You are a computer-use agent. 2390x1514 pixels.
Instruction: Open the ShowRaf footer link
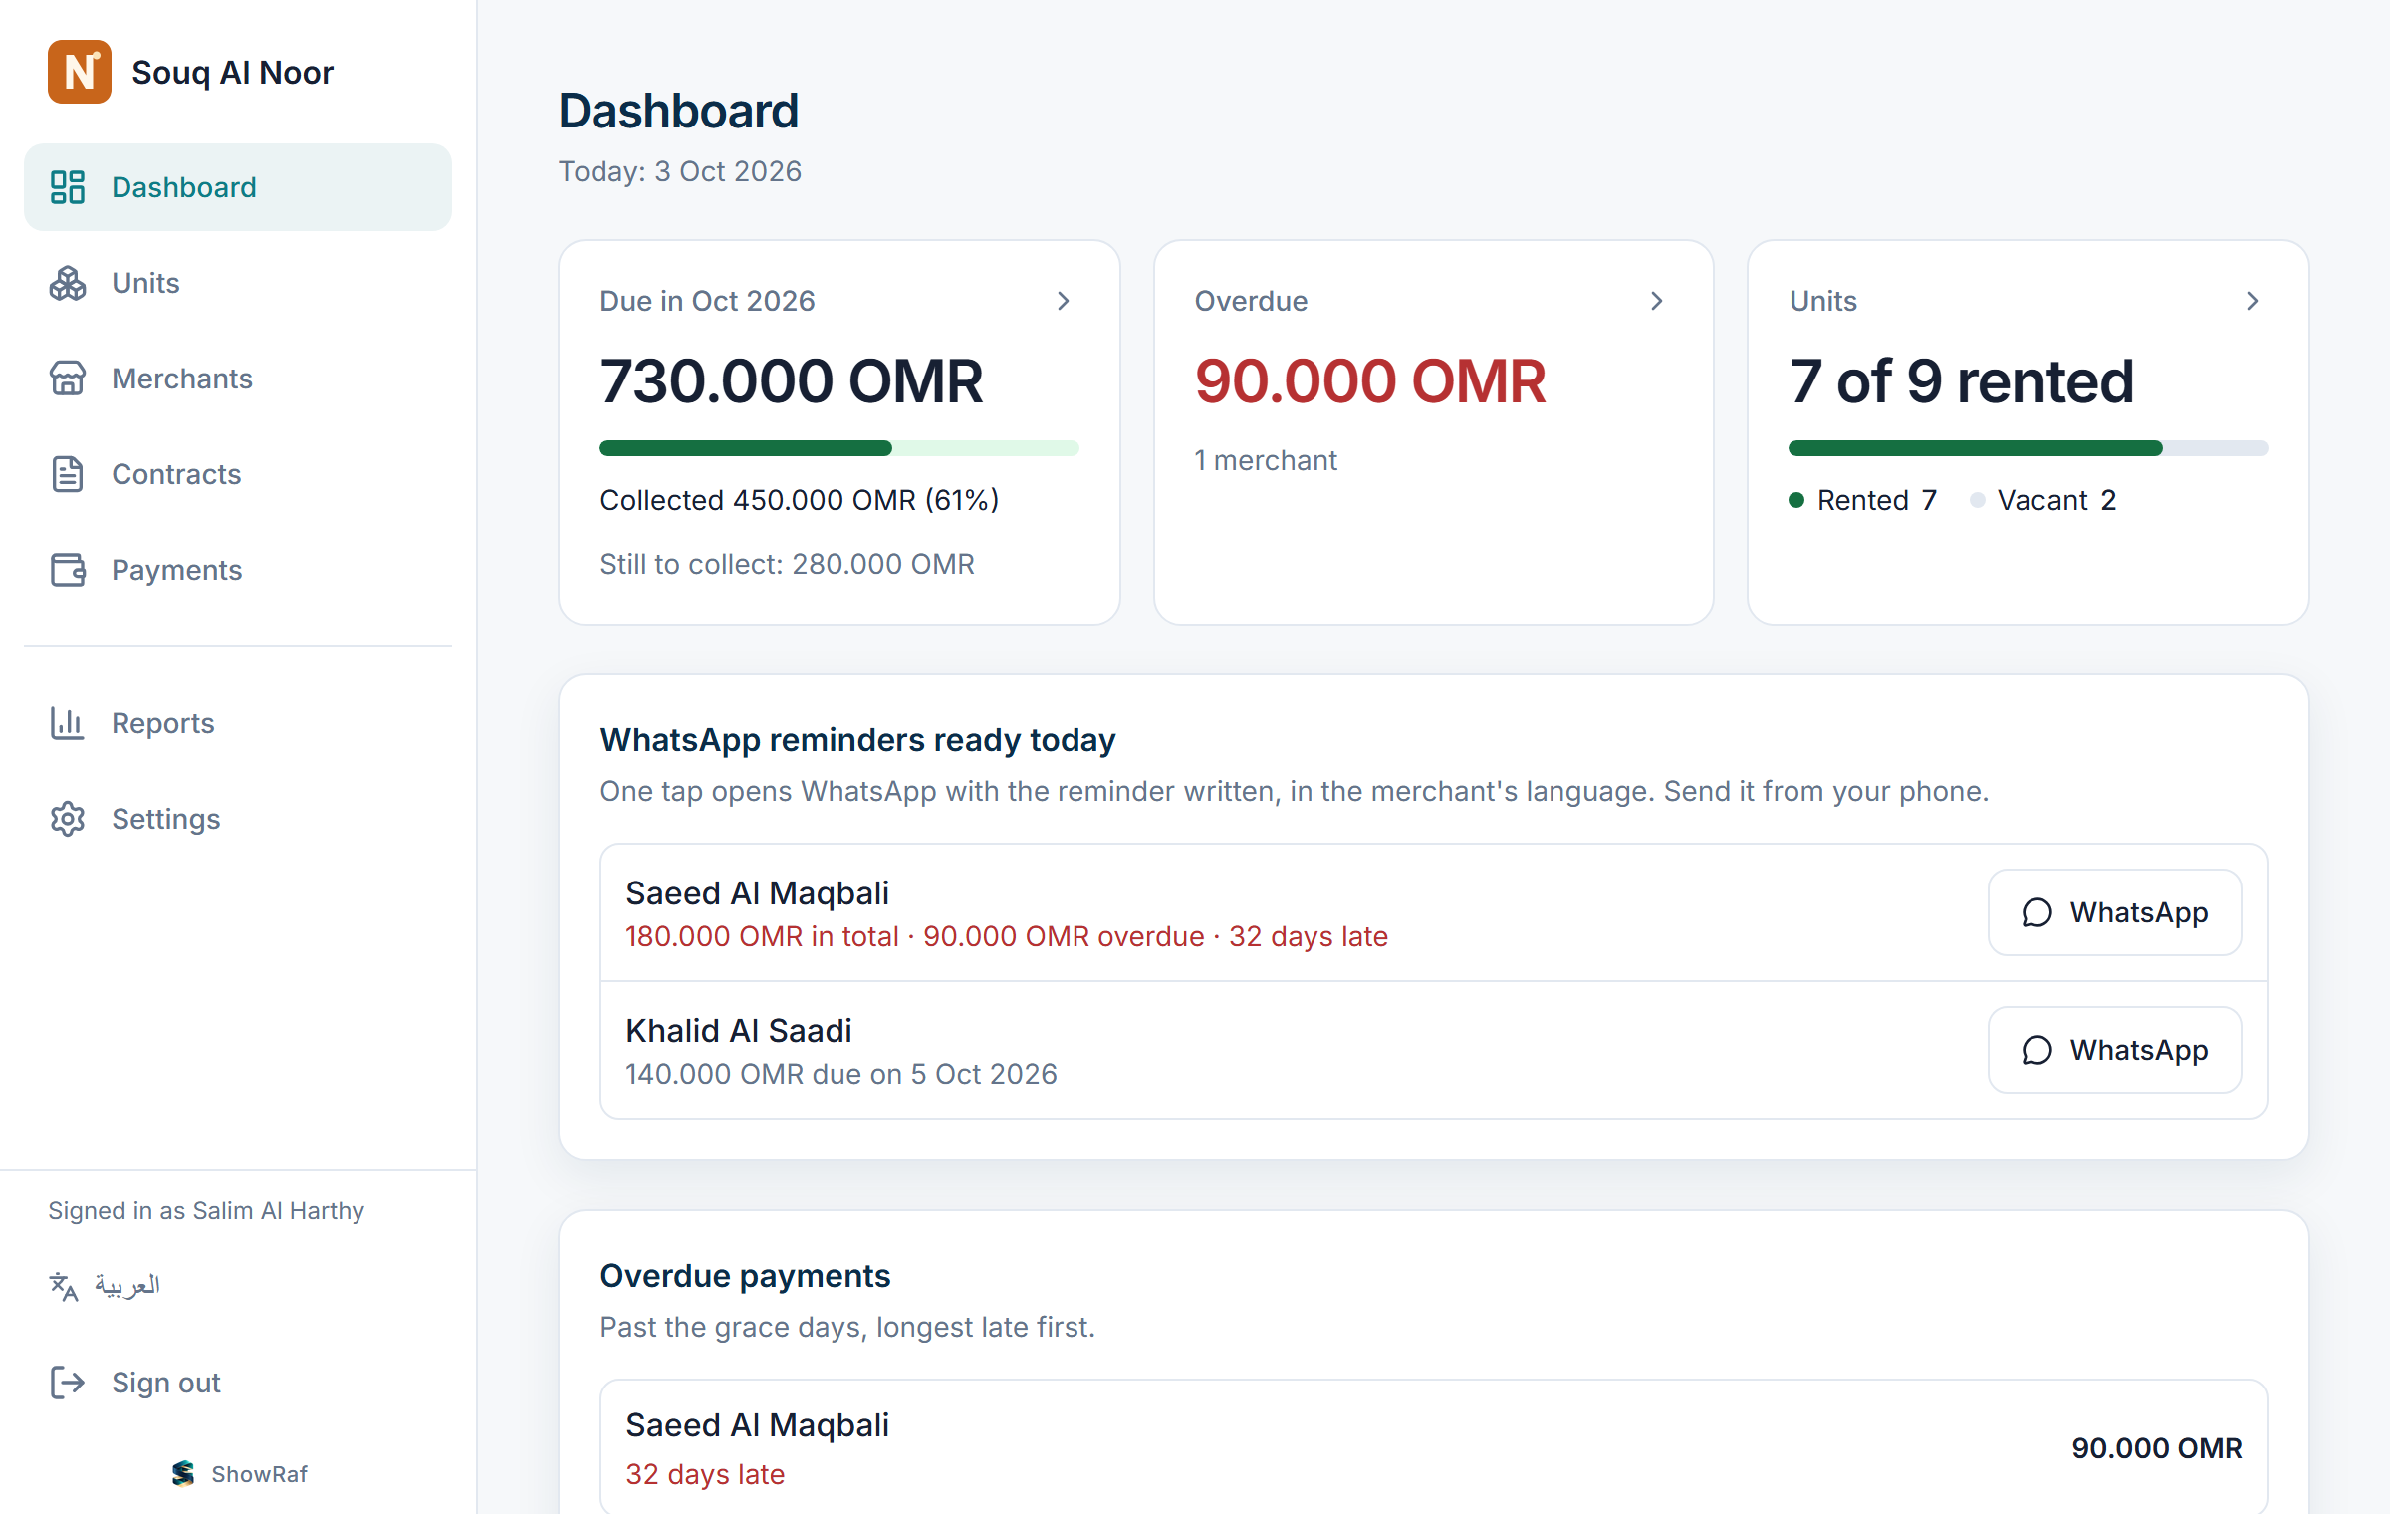tap(239, 1474)
